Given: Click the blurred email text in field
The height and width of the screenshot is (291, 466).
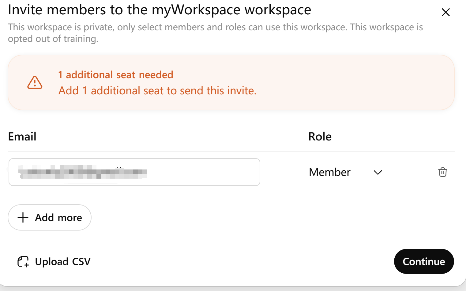Looking at the screenshot, I should point(83,172).
